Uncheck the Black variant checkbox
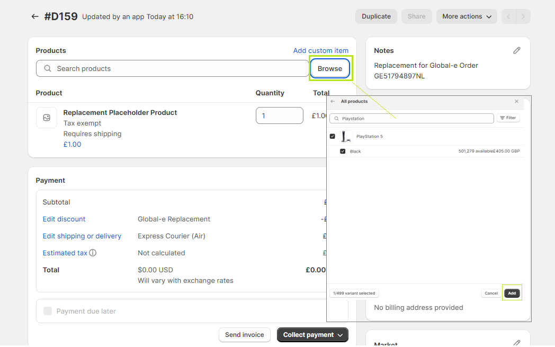 (x=343, y=151)
